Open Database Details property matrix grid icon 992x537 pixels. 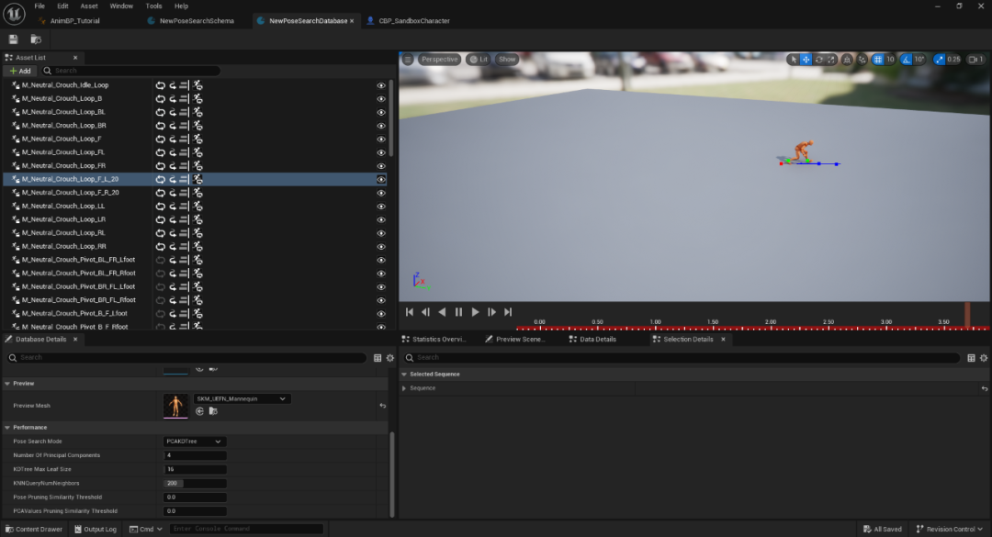[378, 358]
